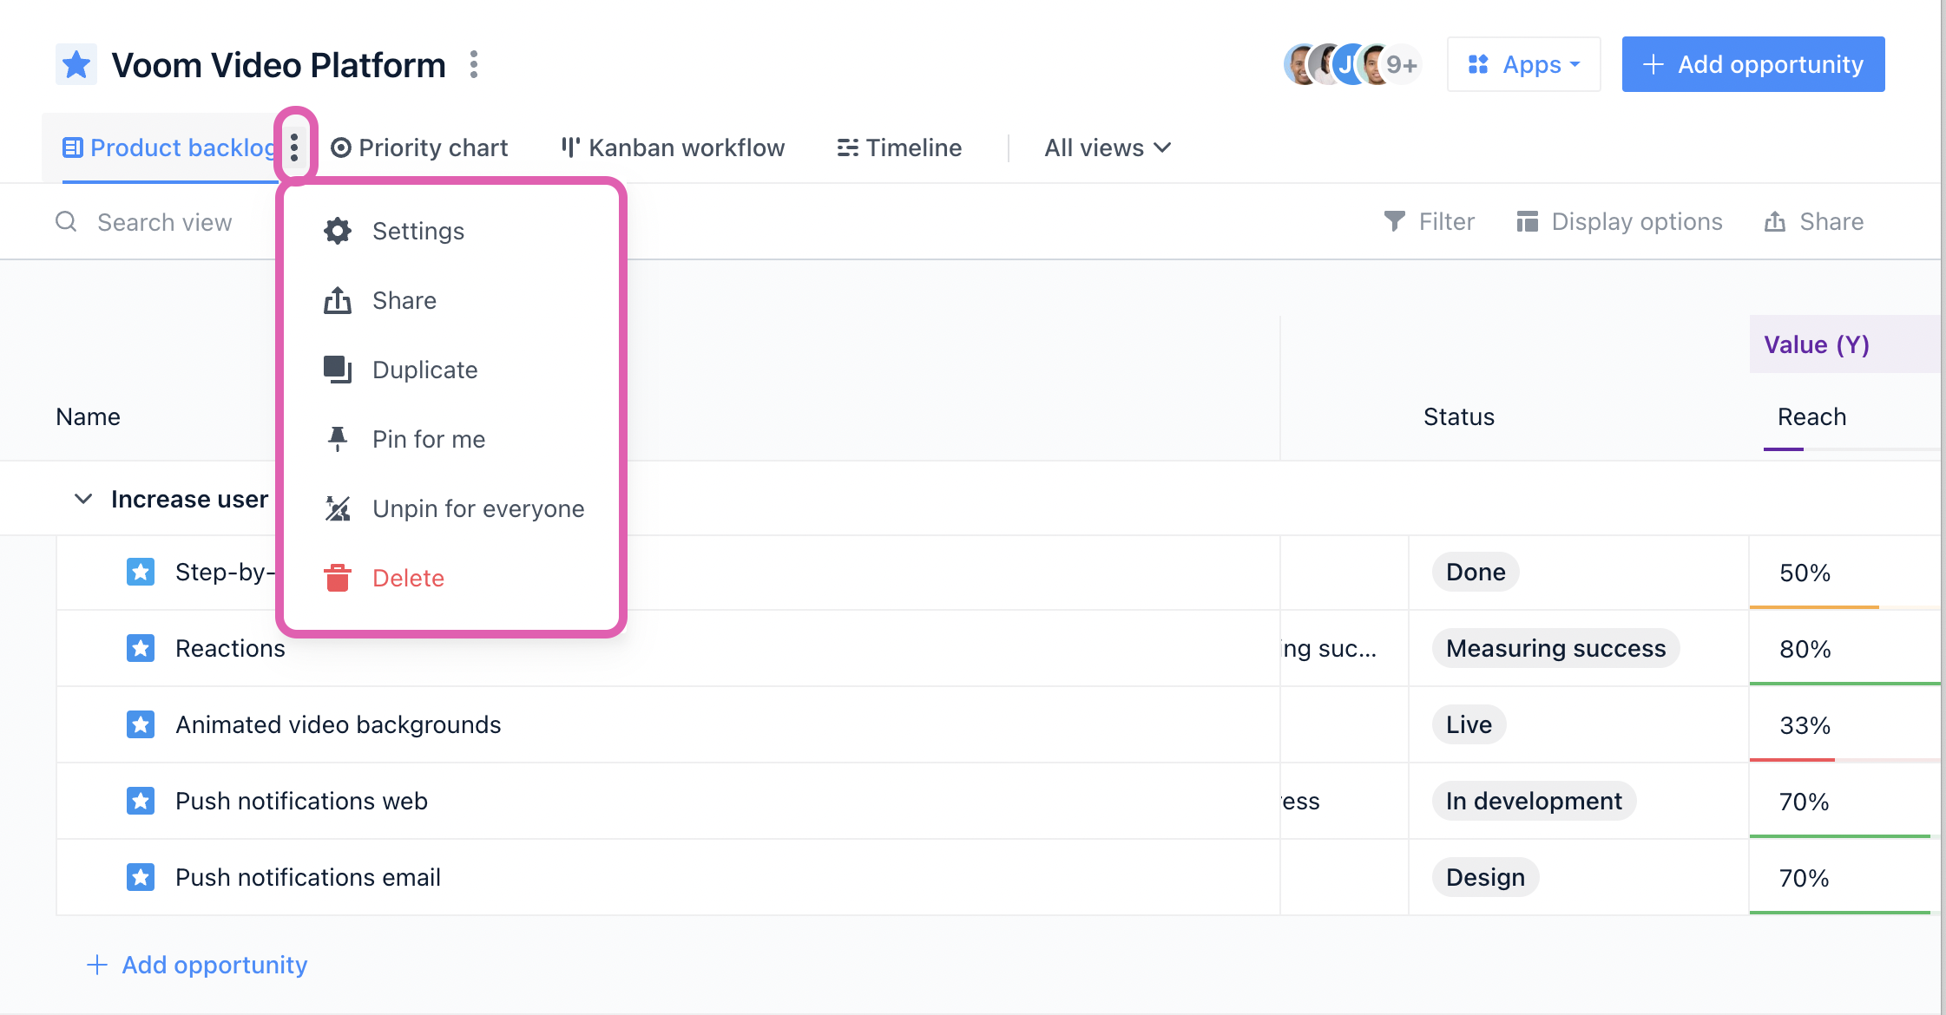The width and height of the screenshot is (1946, 1015).
Task: Click the Status column header
Action: click(x=1458, y=416)
